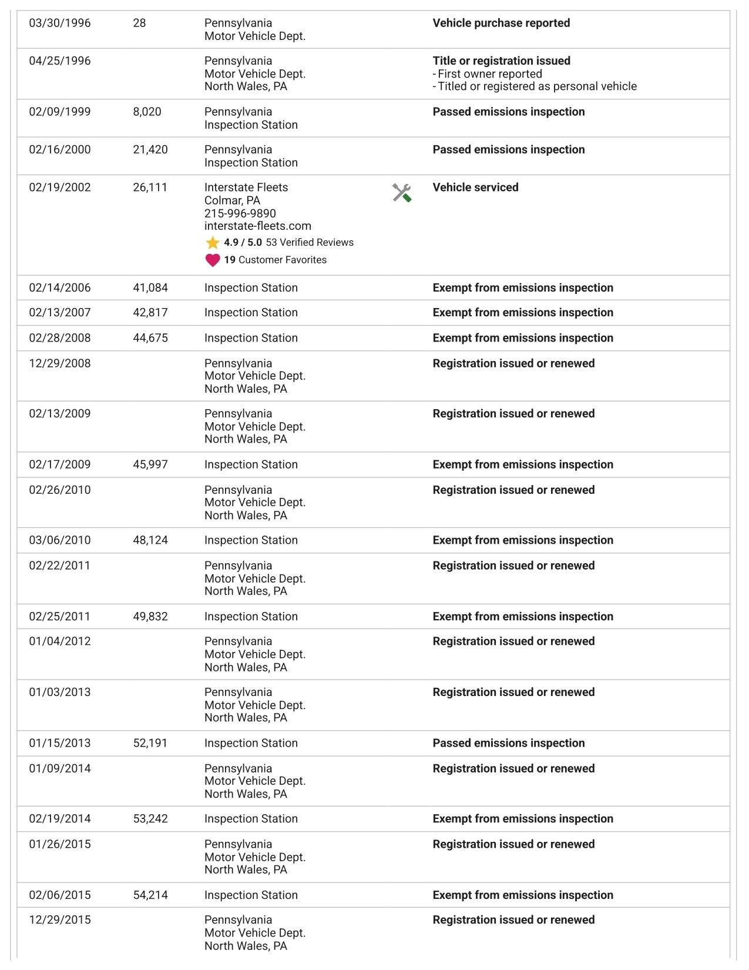Click the pink heart favorites icon
Screen dimensions: 749x970
point(213,260)
